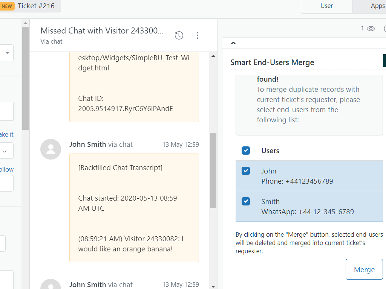This screenshot has height=289, width=386.
Task: Switch to the User tab
Action: tap(326, 6)
